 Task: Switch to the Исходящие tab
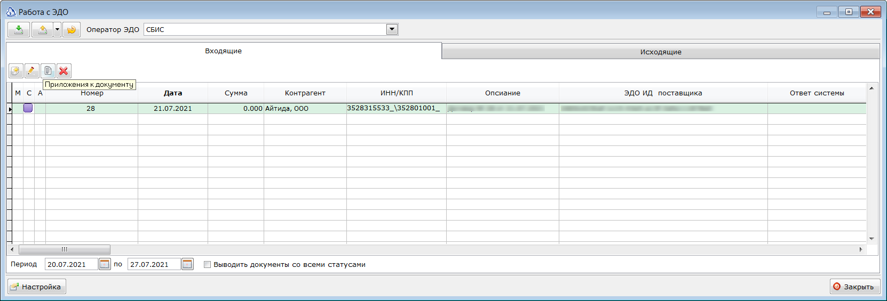click(661, 52)
